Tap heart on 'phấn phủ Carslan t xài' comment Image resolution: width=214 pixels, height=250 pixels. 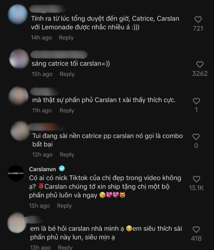pos(196,101)
